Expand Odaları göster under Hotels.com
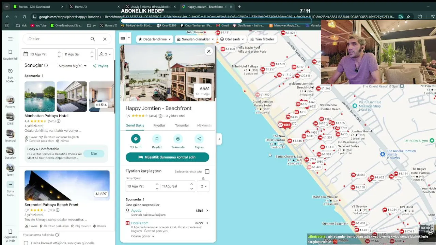Viewport: 436px width, 245px height. tap(143, 236)
